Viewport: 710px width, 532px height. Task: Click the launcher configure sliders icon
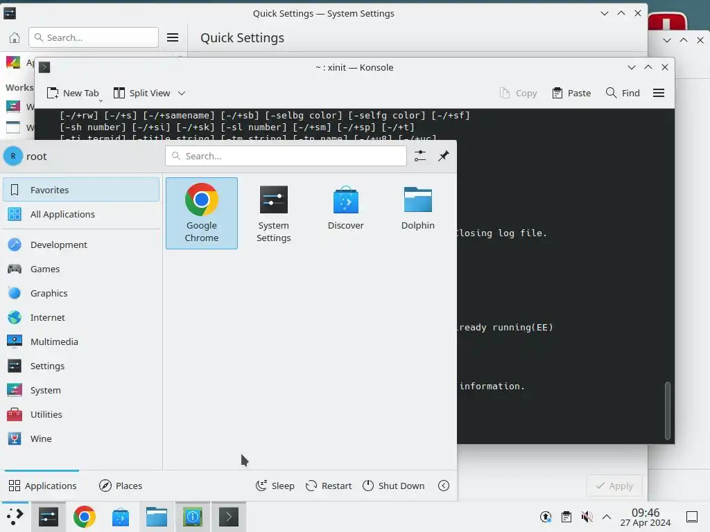pyautogui.click(x=419, y=156)
